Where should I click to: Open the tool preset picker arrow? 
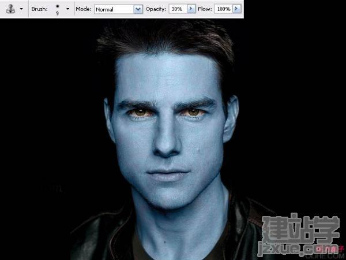[21, 9]
